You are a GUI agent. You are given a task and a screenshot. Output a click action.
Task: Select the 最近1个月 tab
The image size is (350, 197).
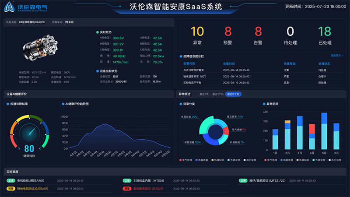tap(218, 94)
